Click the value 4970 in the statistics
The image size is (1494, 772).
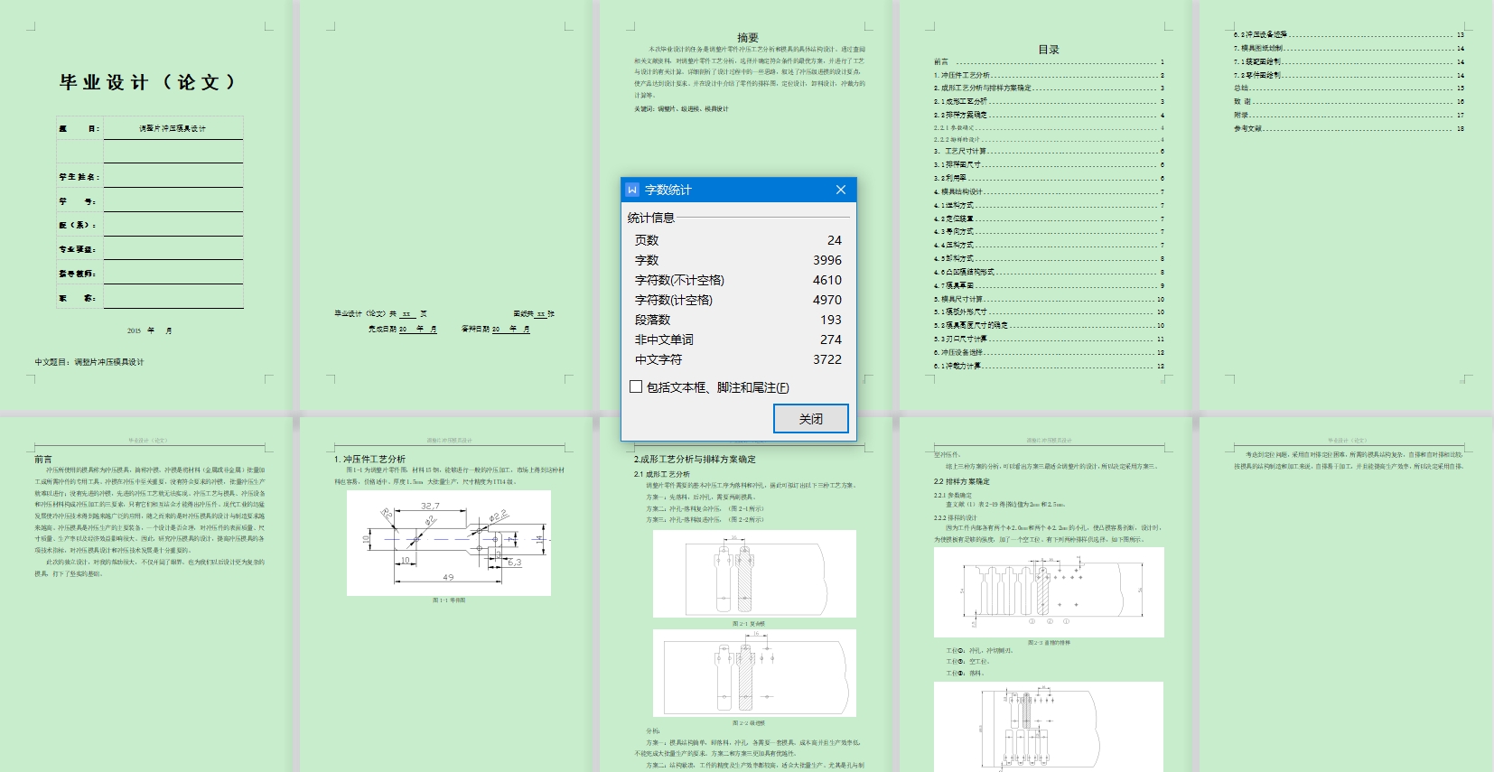(827, 300)
